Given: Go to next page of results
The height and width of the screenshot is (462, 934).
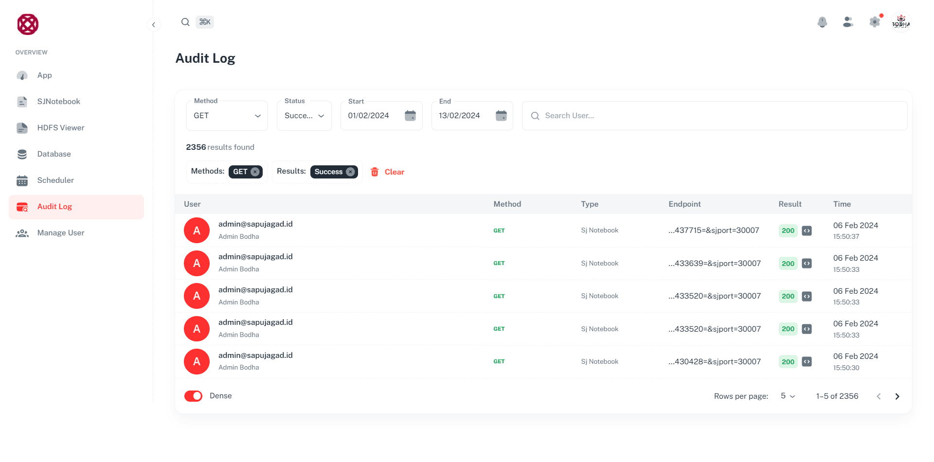Looking at the screenshot, I should (898, 397).
